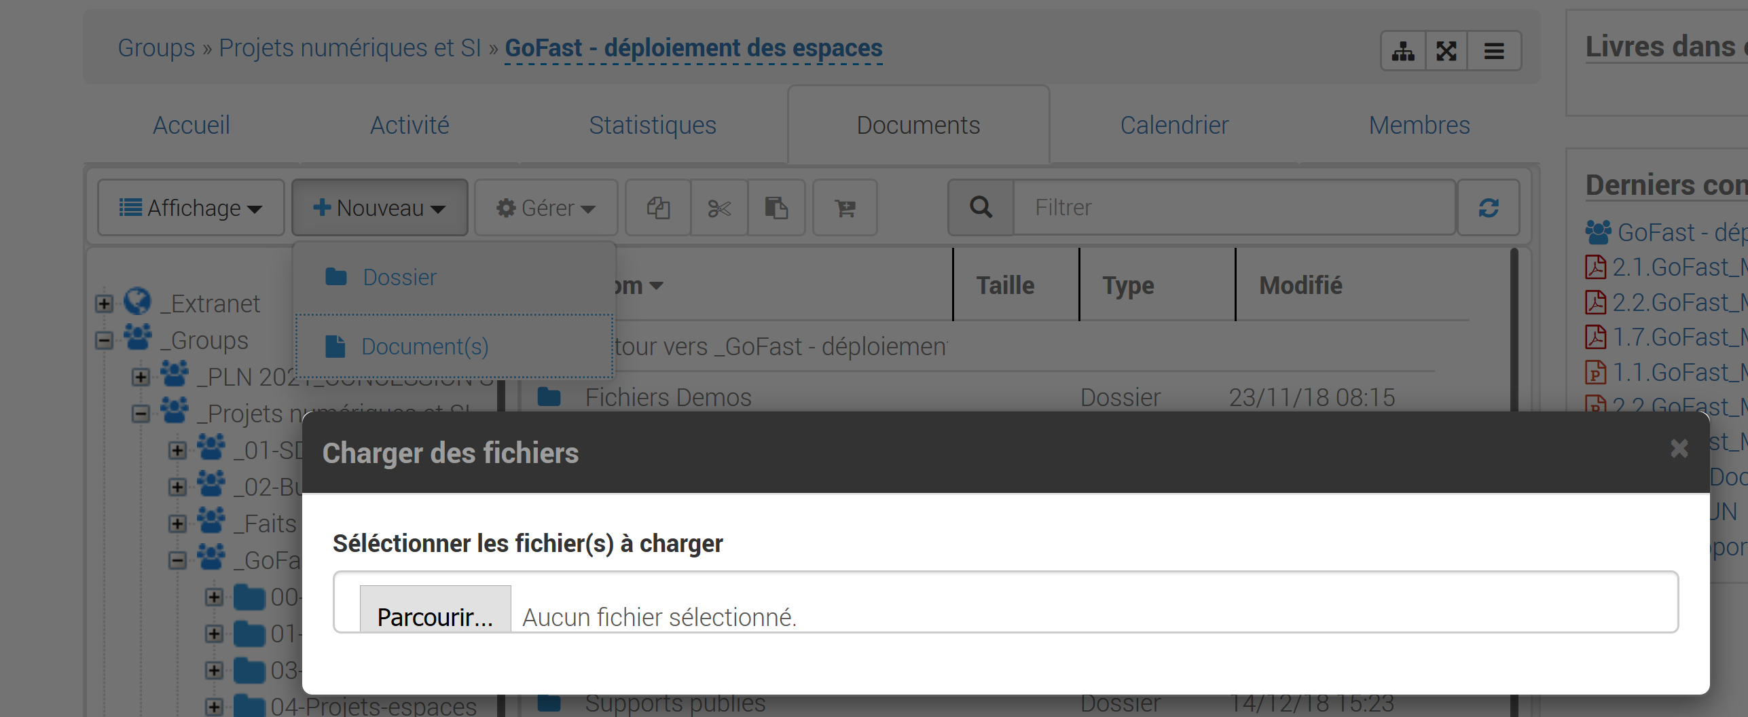Click the shopping cart icon
Image resolution: width=1748 pixels, height=717 pixels.
click(x=845, y=208)
